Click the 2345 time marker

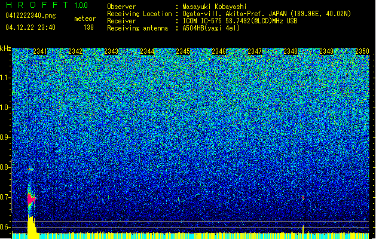click(183, 51)
